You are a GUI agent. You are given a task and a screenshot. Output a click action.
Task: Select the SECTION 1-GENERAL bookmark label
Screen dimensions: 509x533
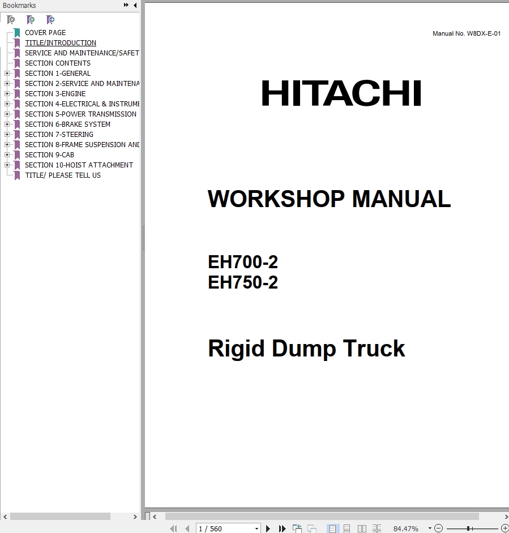point(58,74)
